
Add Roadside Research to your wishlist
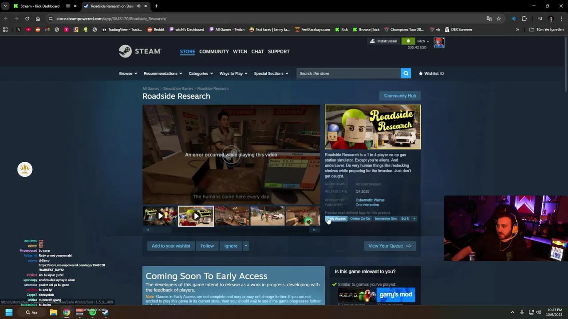point(171,246)
